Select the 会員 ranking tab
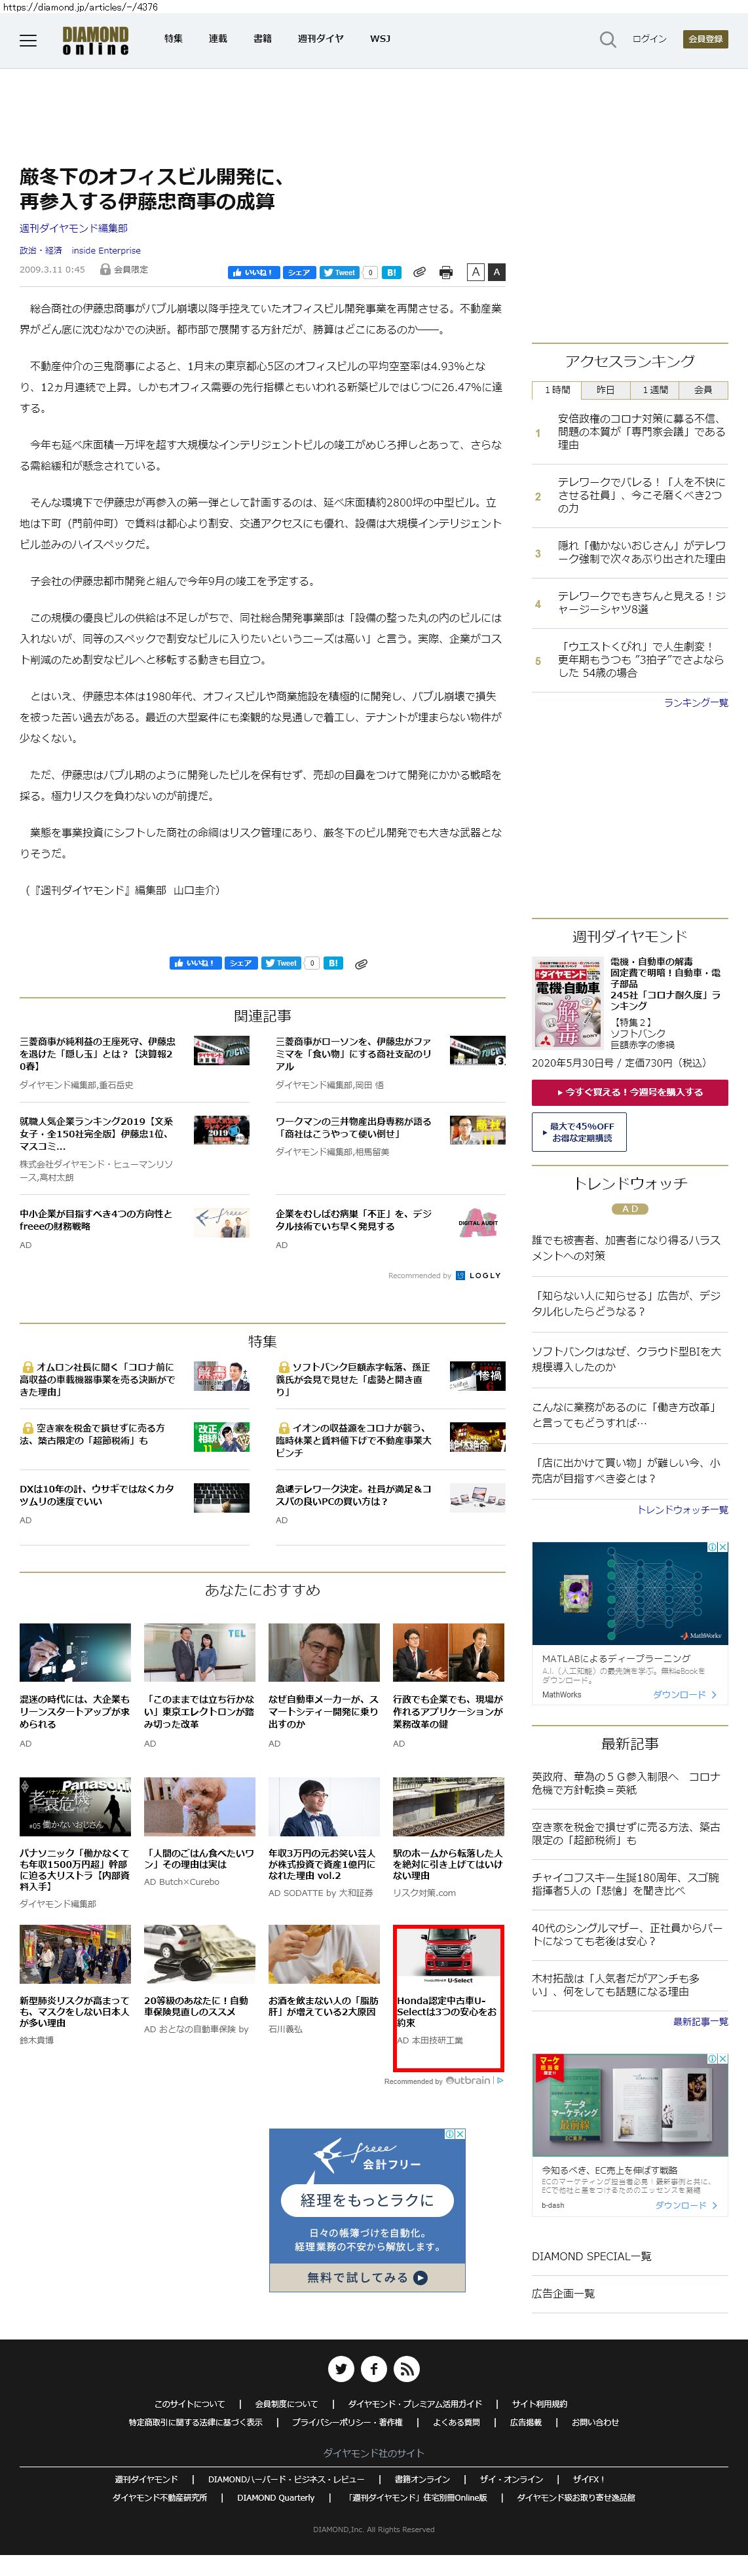748x2576 pixels. [x=703, y=390]
